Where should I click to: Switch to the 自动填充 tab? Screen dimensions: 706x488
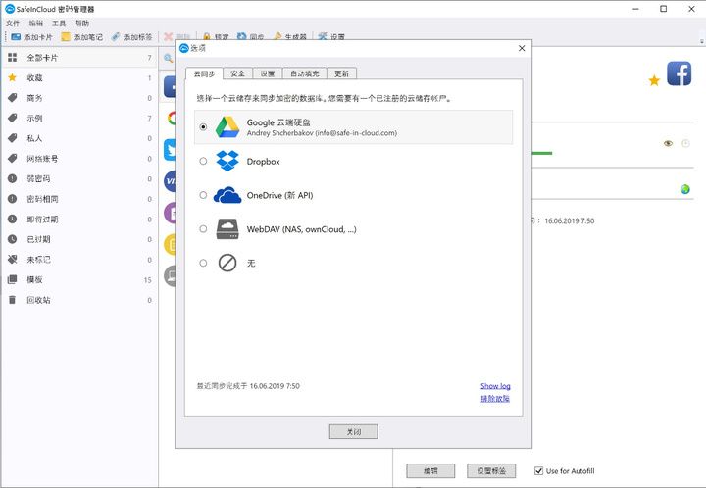tap(305, 73)
